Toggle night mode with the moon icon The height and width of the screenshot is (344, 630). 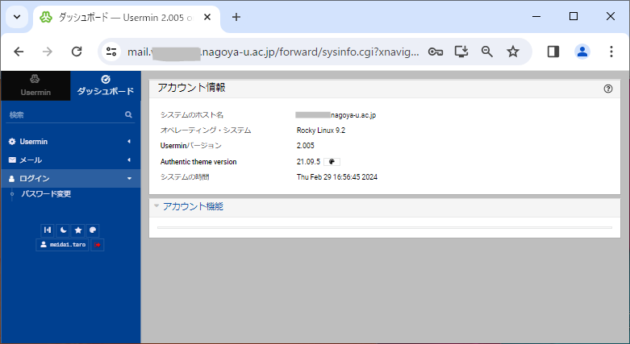63,230
